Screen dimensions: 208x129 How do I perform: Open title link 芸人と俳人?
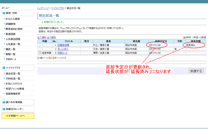coord(63,49)
